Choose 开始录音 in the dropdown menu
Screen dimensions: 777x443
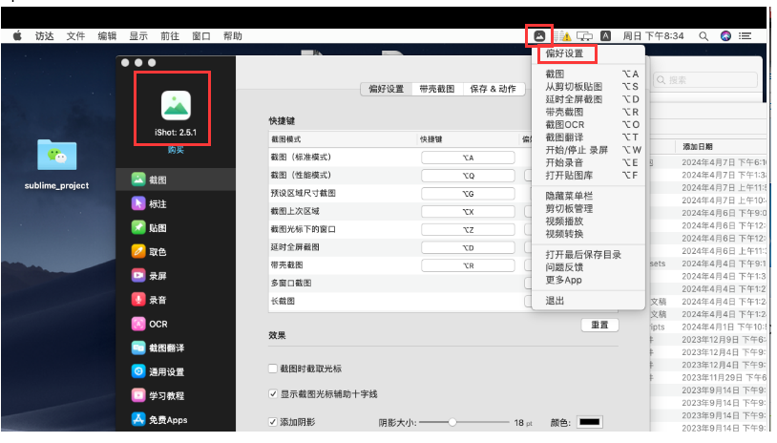(x=588, y=162)
